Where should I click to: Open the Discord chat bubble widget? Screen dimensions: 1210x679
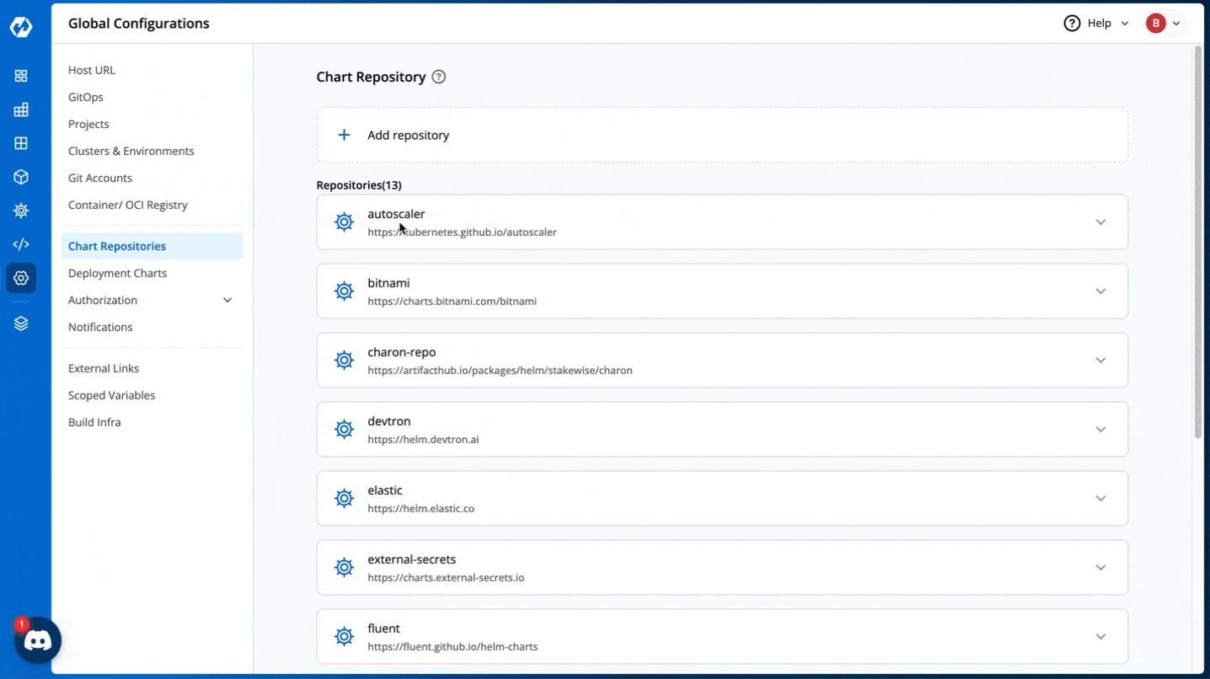(37, 640)
